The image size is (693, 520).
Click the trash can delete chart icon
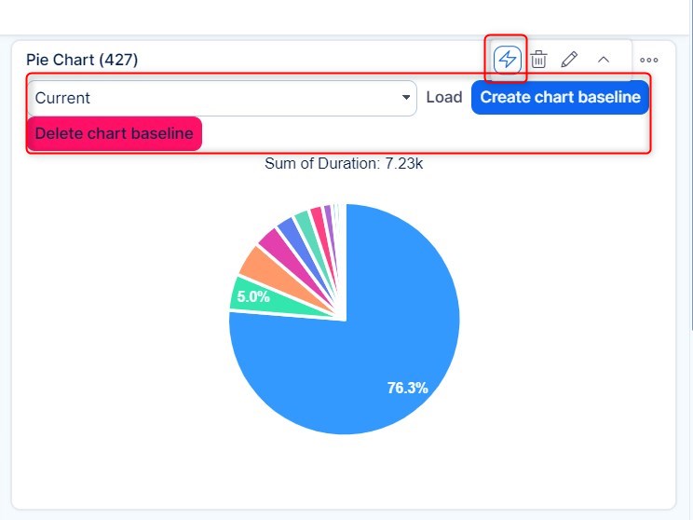point(538,60)
